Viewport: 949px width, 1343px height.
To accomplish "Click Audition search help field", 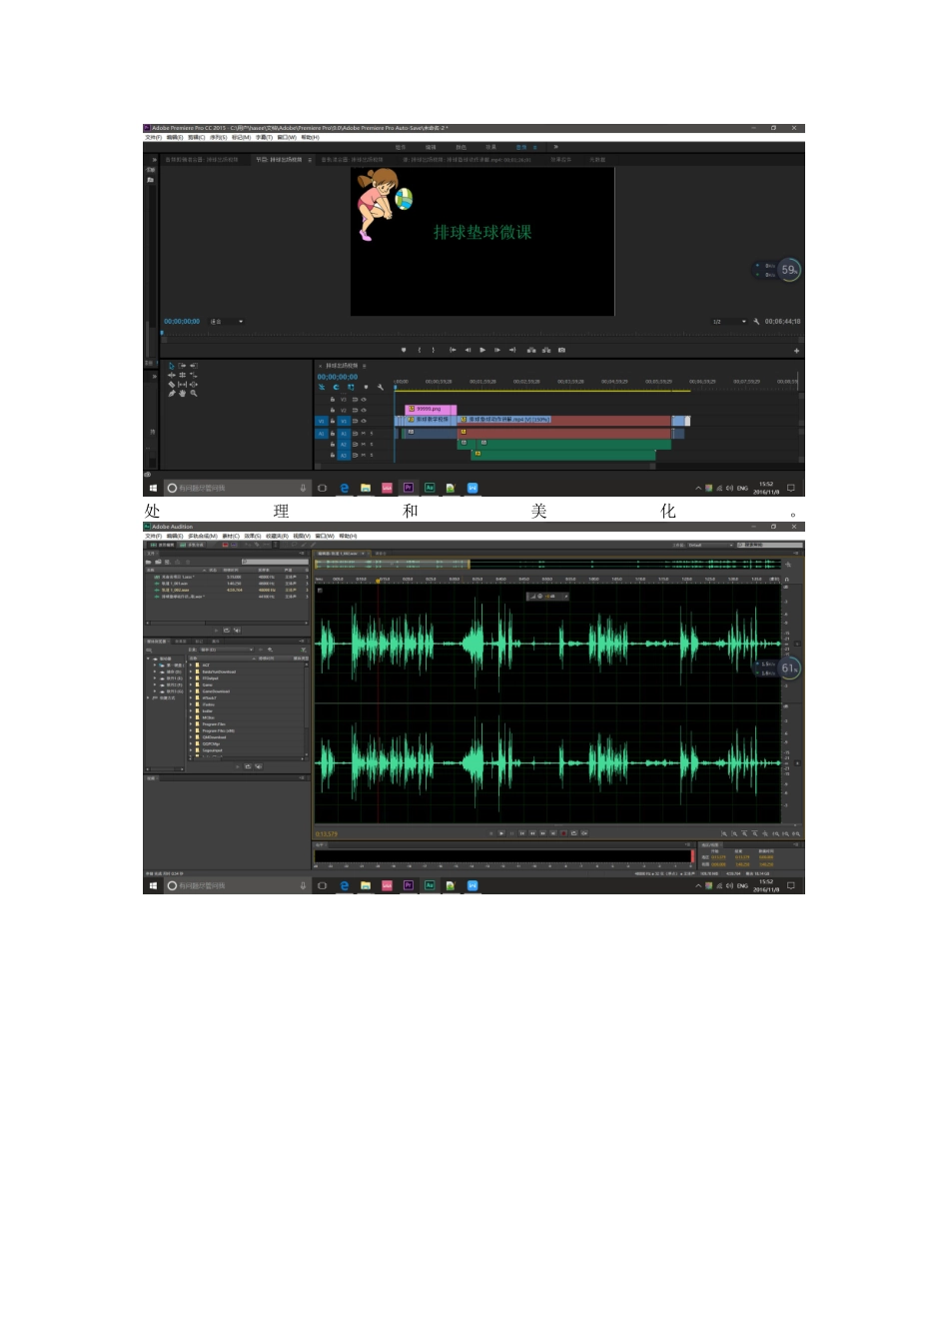I will coord(772,545).
